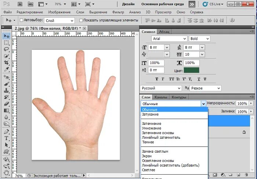Select the Horizontal Type tool
The height and width of the screenshot is (179, 257).
tap(6, 138)
